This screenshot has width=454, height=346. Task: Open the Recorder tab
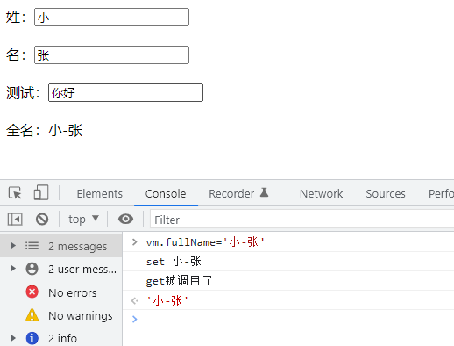pyautogui.click(x=238, y=193)
